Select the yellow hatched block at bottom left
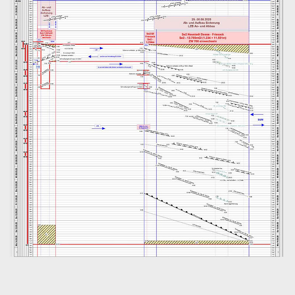 tap(46, 234)
